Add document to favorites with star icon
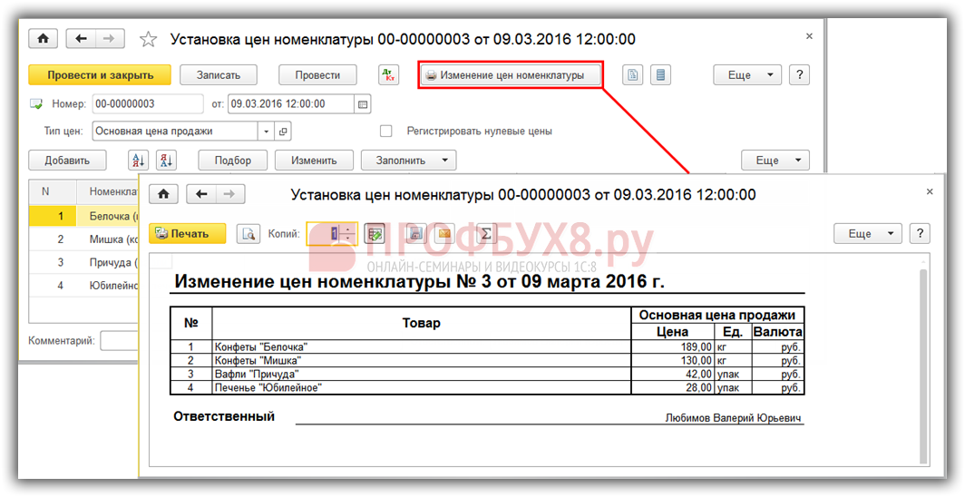Viewport: 965px width, 497px height. (x=148, y=40)
